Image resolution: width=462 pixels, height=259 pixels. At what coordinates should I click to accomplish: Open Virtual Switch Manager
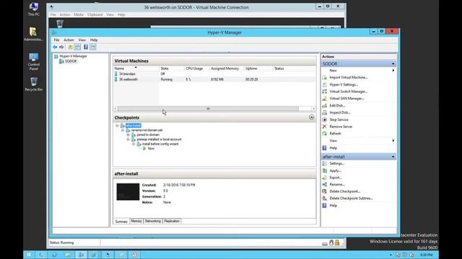tap(348, 91)
